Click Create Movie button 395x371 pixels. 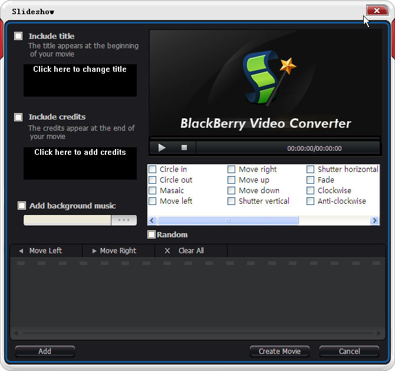(x=279, y=351)
